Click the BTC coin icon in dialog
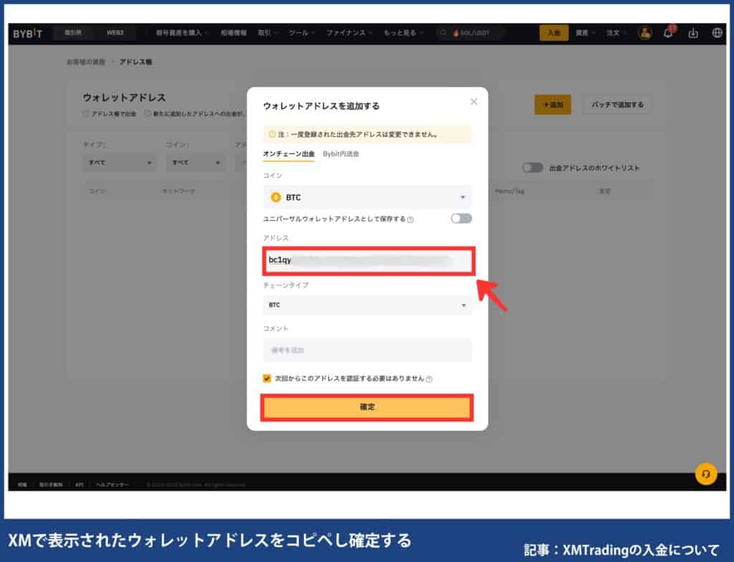 pyautogui.click(x=276, y=197)
